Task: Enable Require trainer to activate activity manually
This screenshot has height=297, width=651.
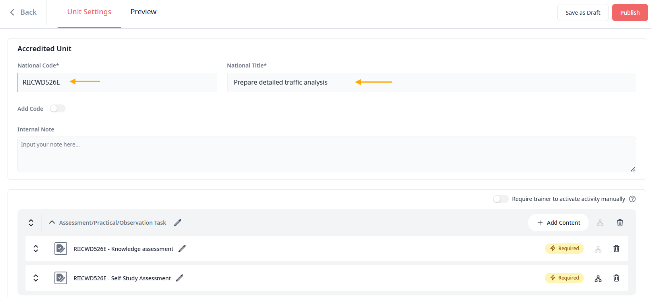Action: 500,199
